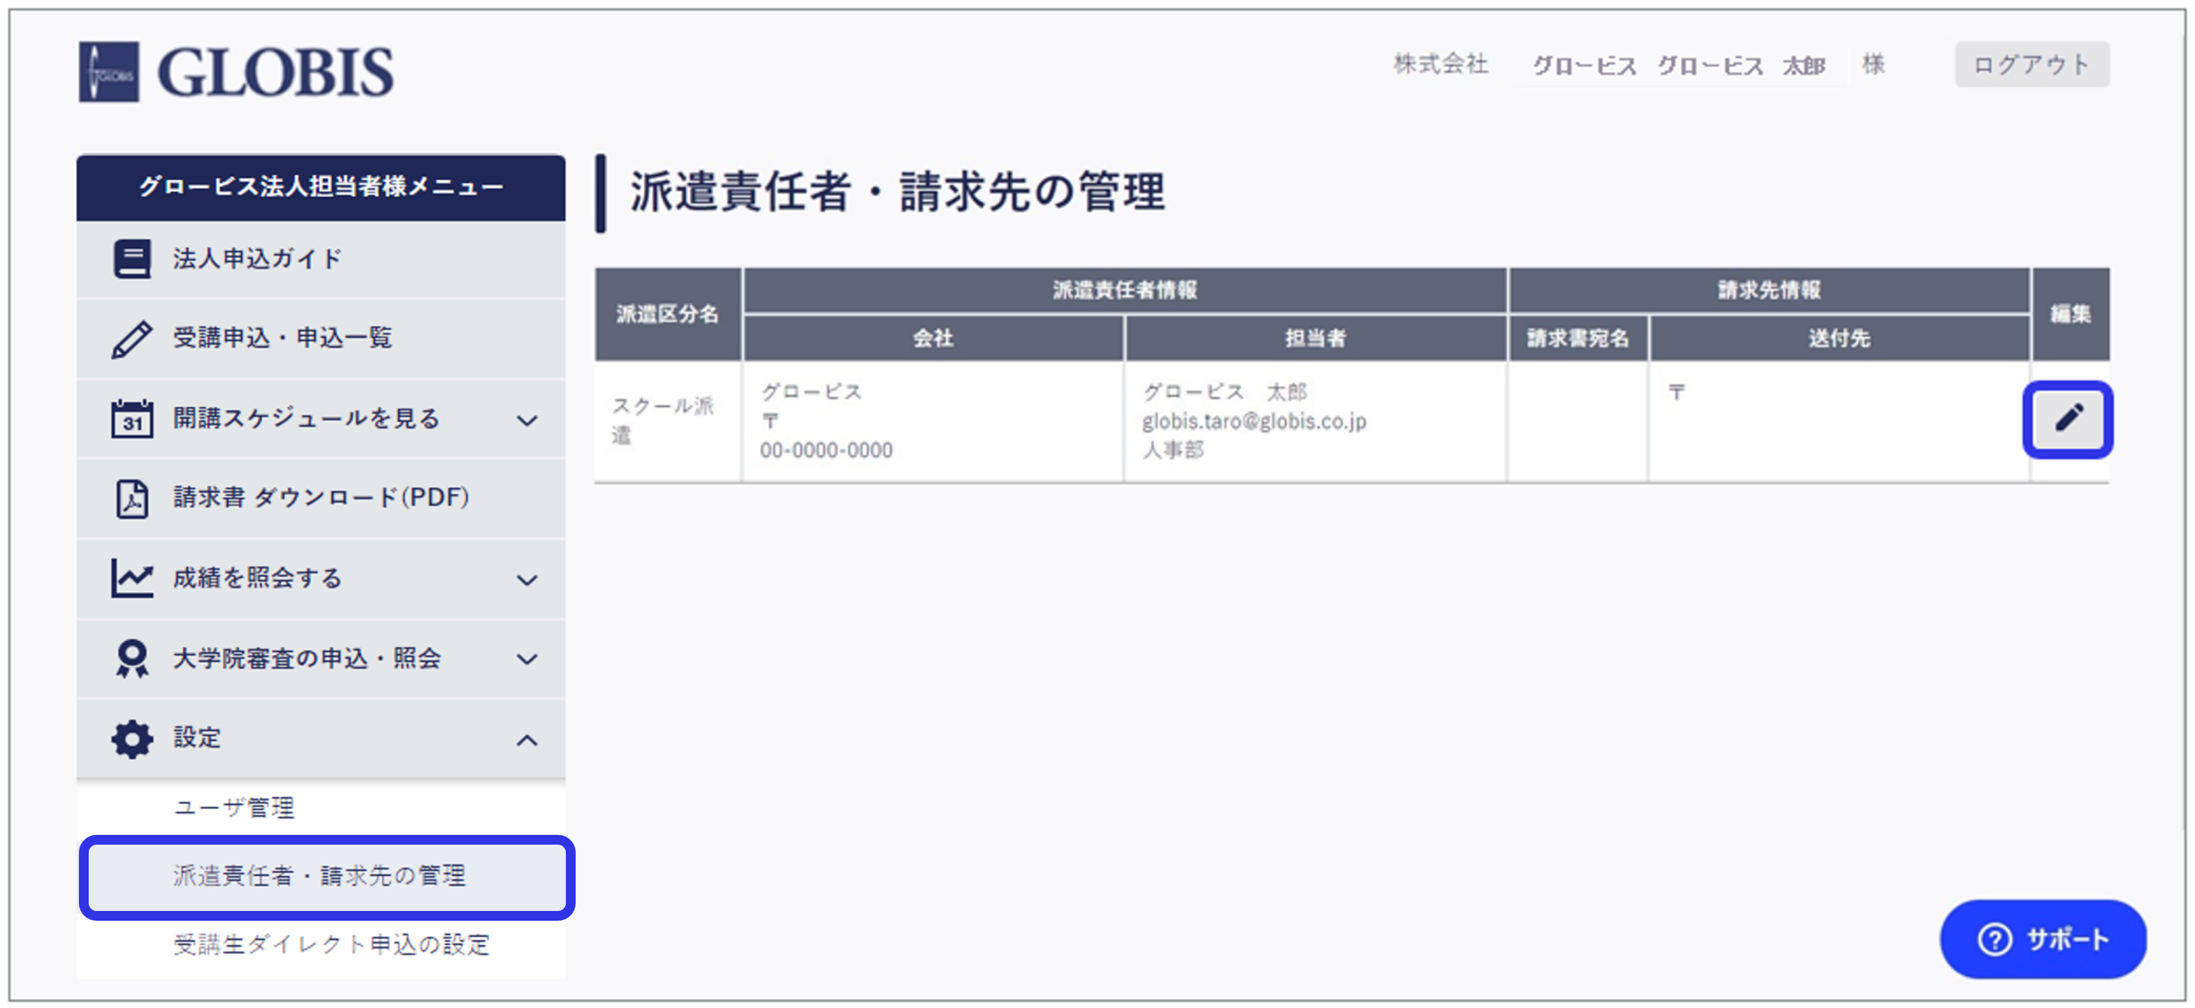Click the pencil edit icon in スクール派遣 row
Viewport: 2195px width, 1008px height.
2068,419
